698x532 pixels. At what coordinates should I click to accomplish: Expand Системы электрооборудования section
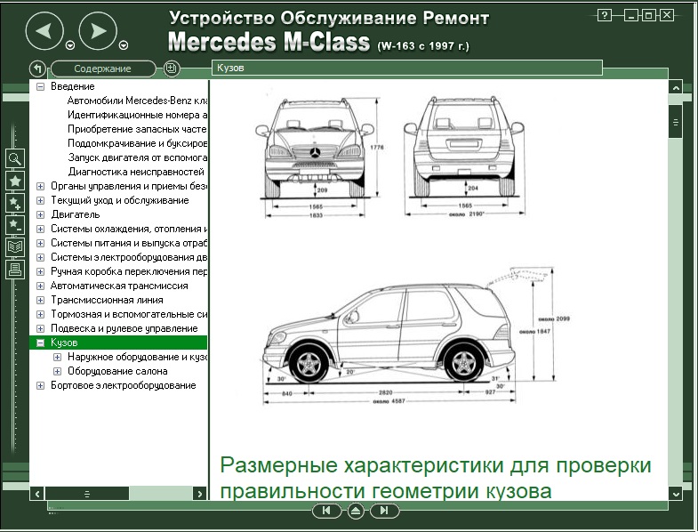(x=40, y=257)
